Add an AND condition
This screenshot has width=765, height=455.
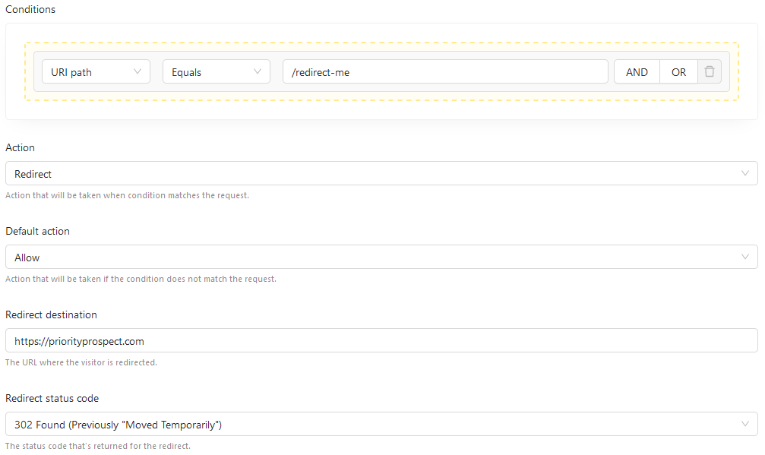(637, 71)
